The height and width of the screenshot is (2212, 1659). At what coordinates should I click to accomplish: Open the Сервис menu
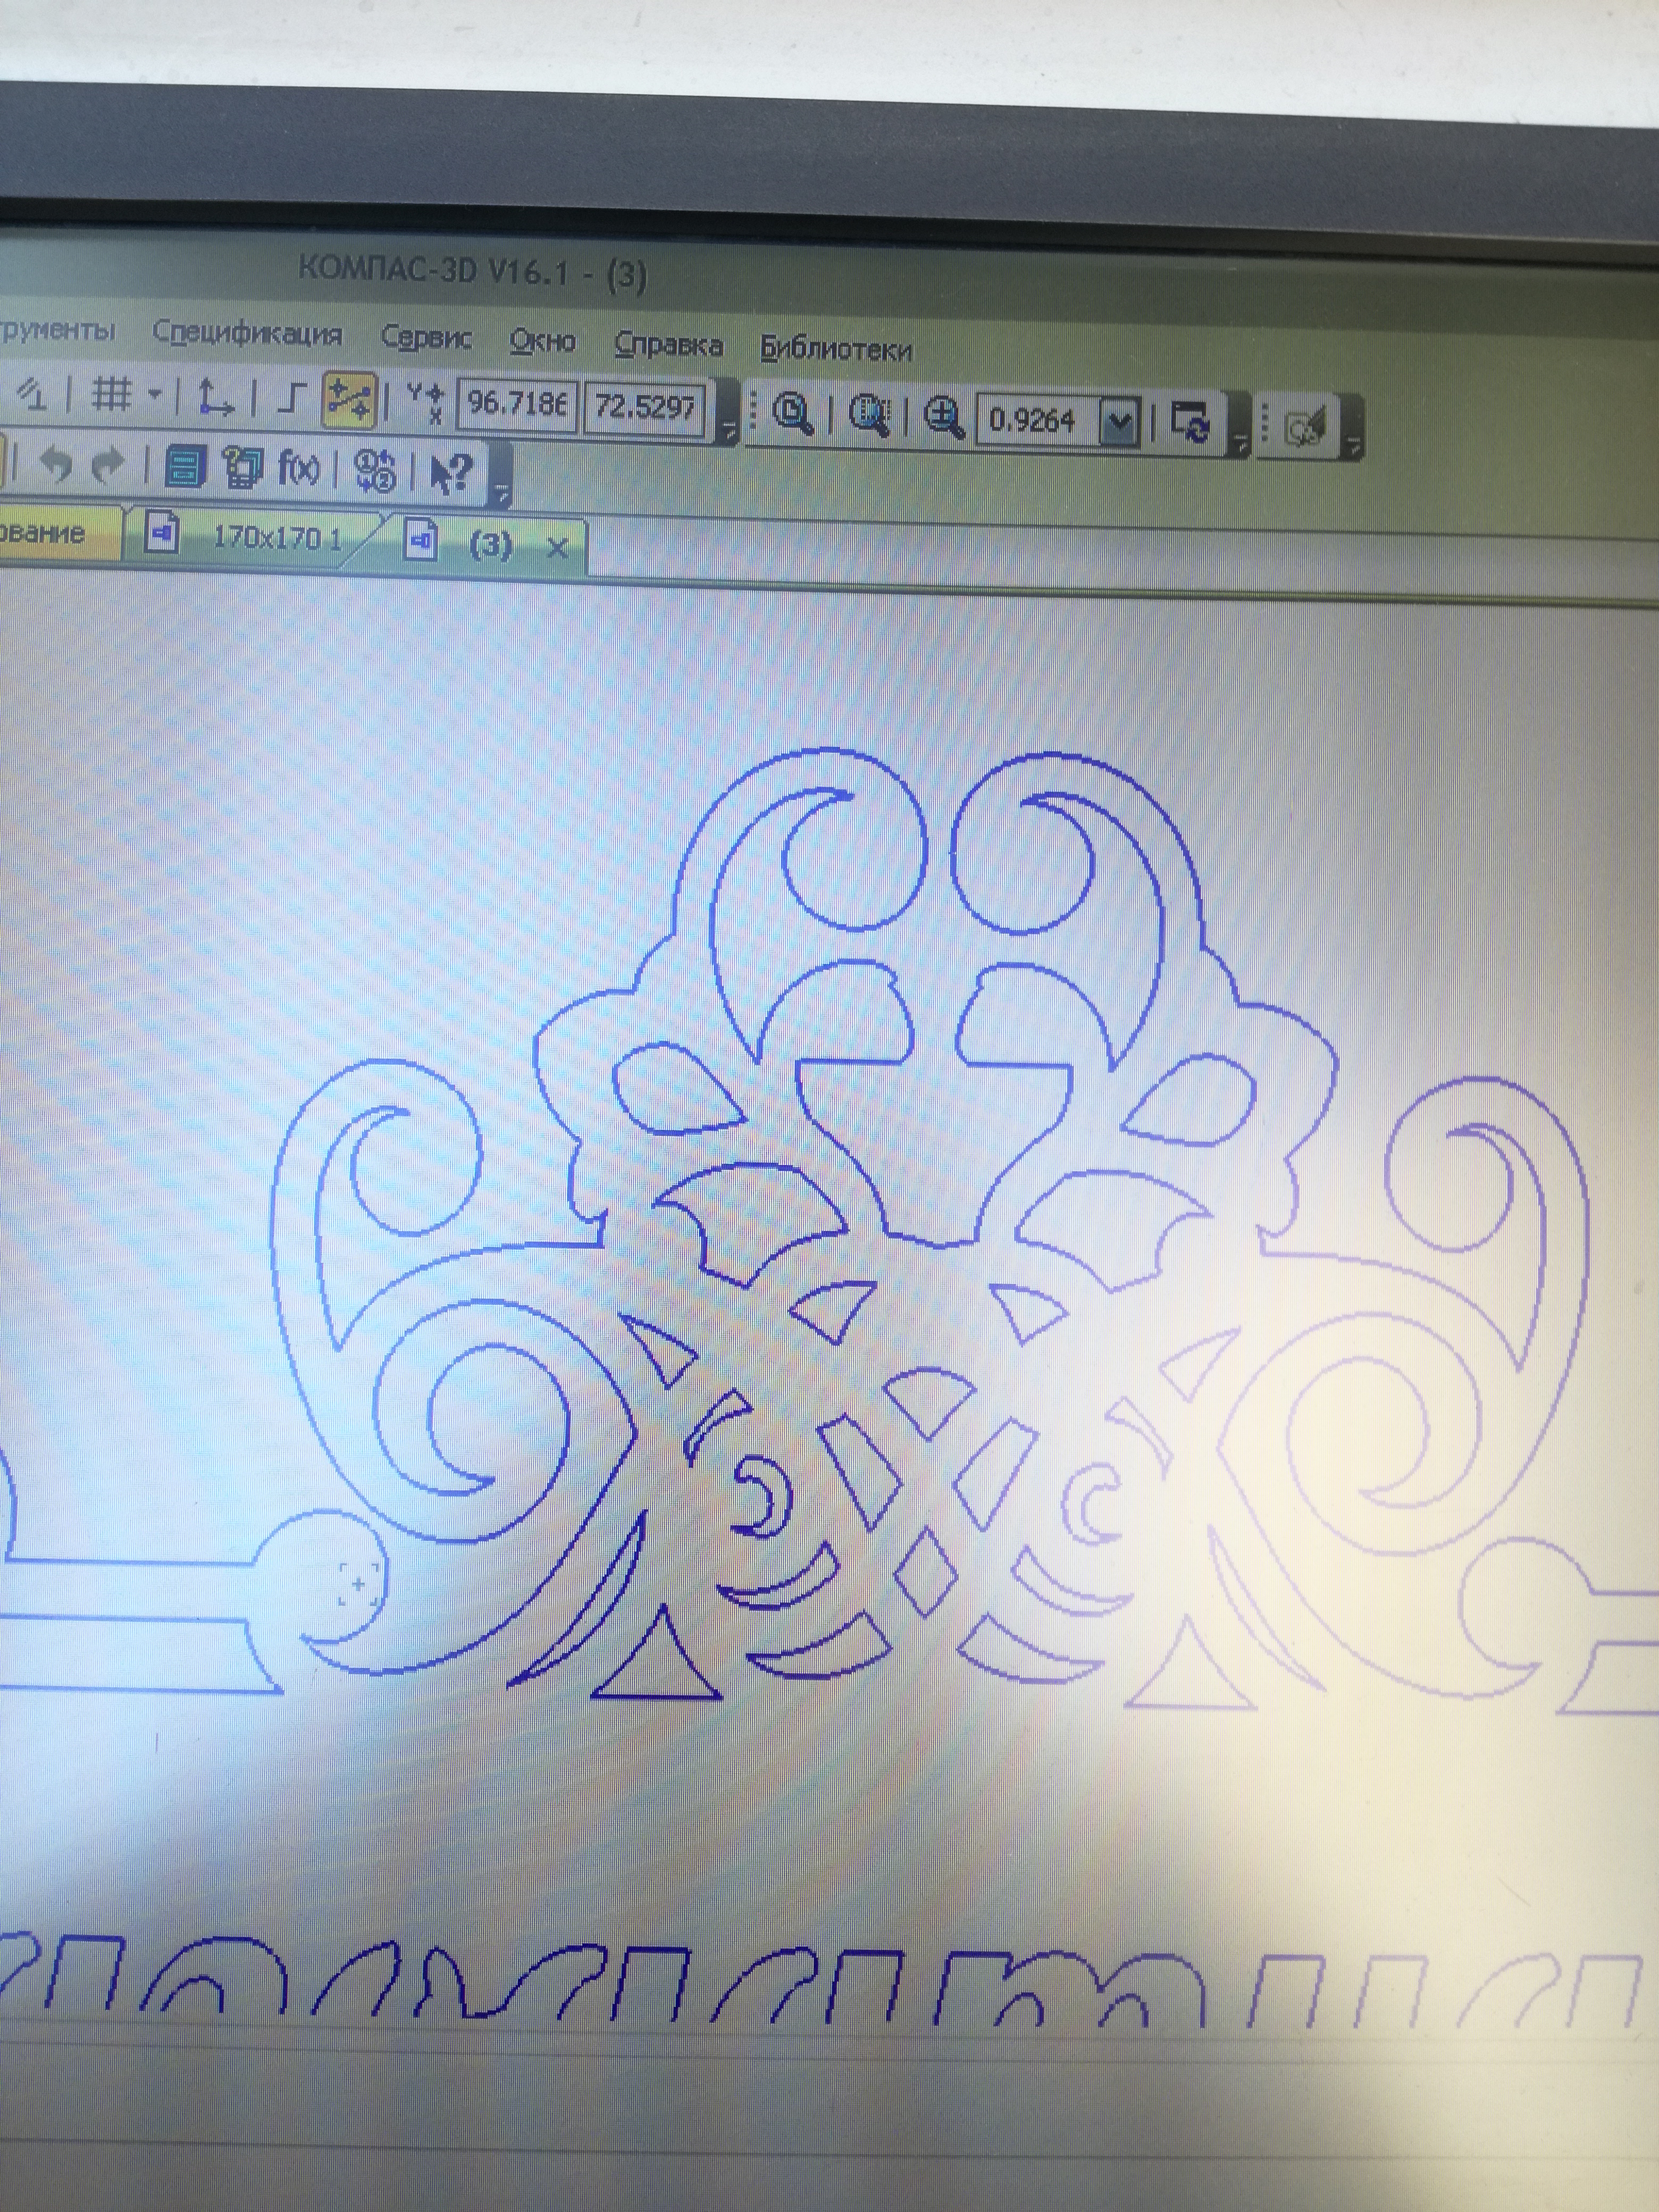pyautogui.click(x=426, y=338)
